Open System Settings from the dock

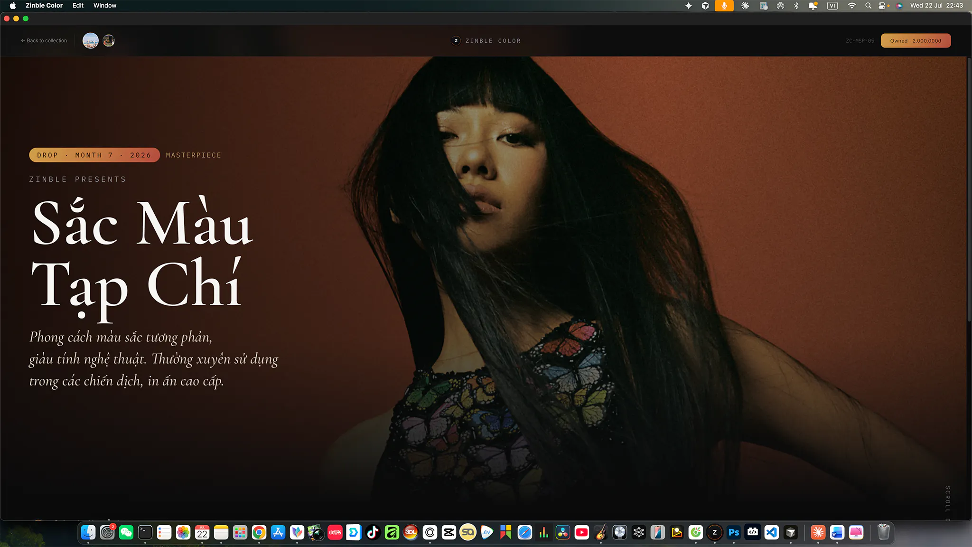pyautogui.click(x=107, y=533)
